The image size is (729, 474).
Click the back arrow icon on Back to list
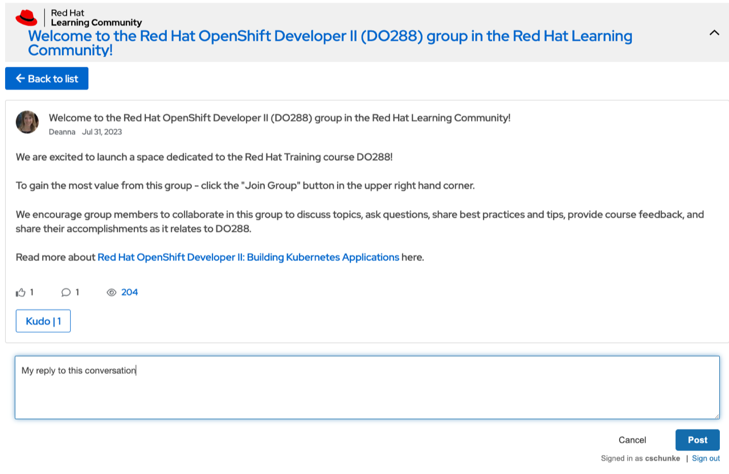(x=20, y=78)
